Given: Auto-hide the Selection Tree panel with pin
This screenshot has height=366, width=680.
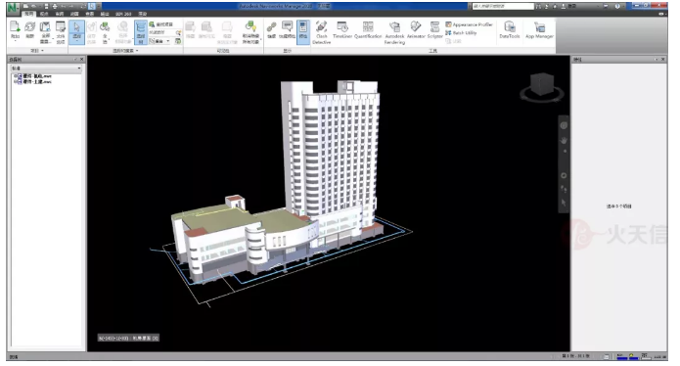Looking at the screenshot, I should (x=76, y=59).
